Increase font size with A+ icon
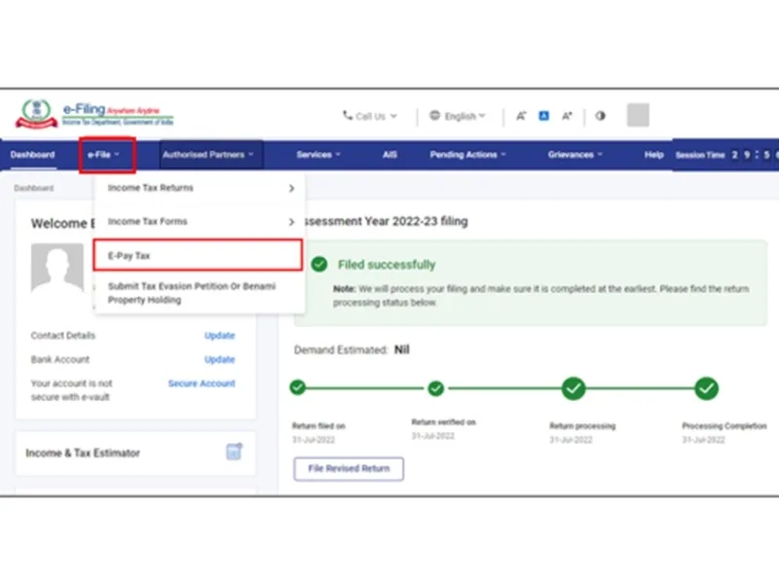 [567, 116]
